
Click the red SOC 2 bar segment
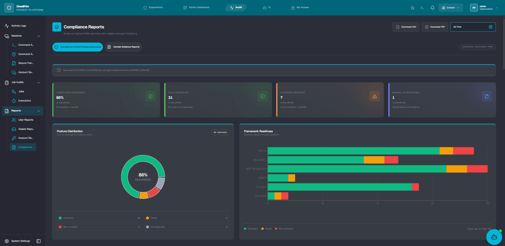click(x=463, y=151)
